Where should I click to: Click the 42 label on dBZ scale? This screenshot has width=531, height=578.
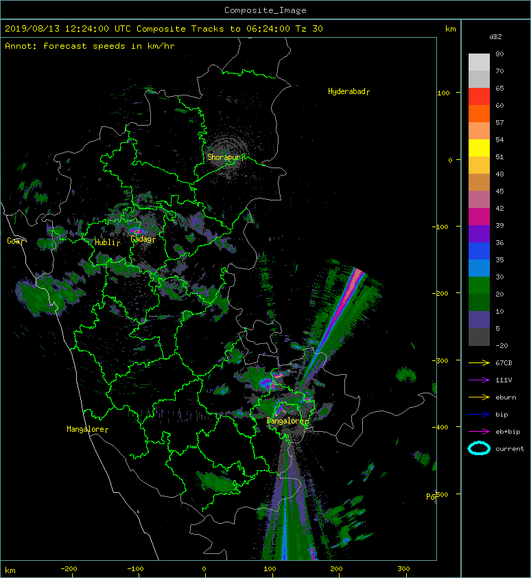tap(499, 208)
